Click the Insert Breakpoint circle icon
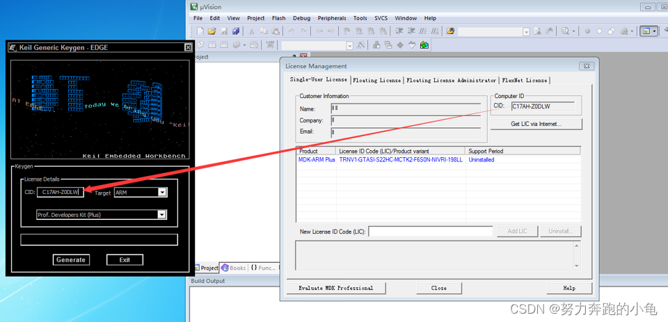 click(587, 31)
